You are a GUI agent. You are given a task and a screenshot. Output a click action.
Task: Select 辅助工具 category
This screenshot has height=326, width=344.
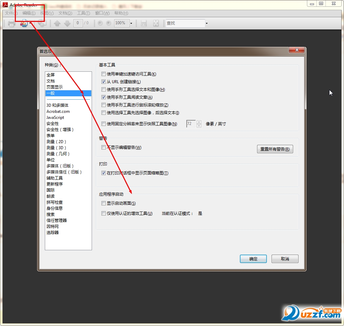pos(68,178)
